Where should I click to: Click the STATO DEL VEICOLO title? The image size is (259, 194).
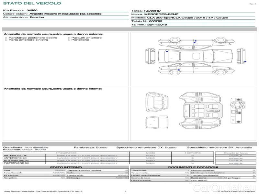tap(32, 3)
